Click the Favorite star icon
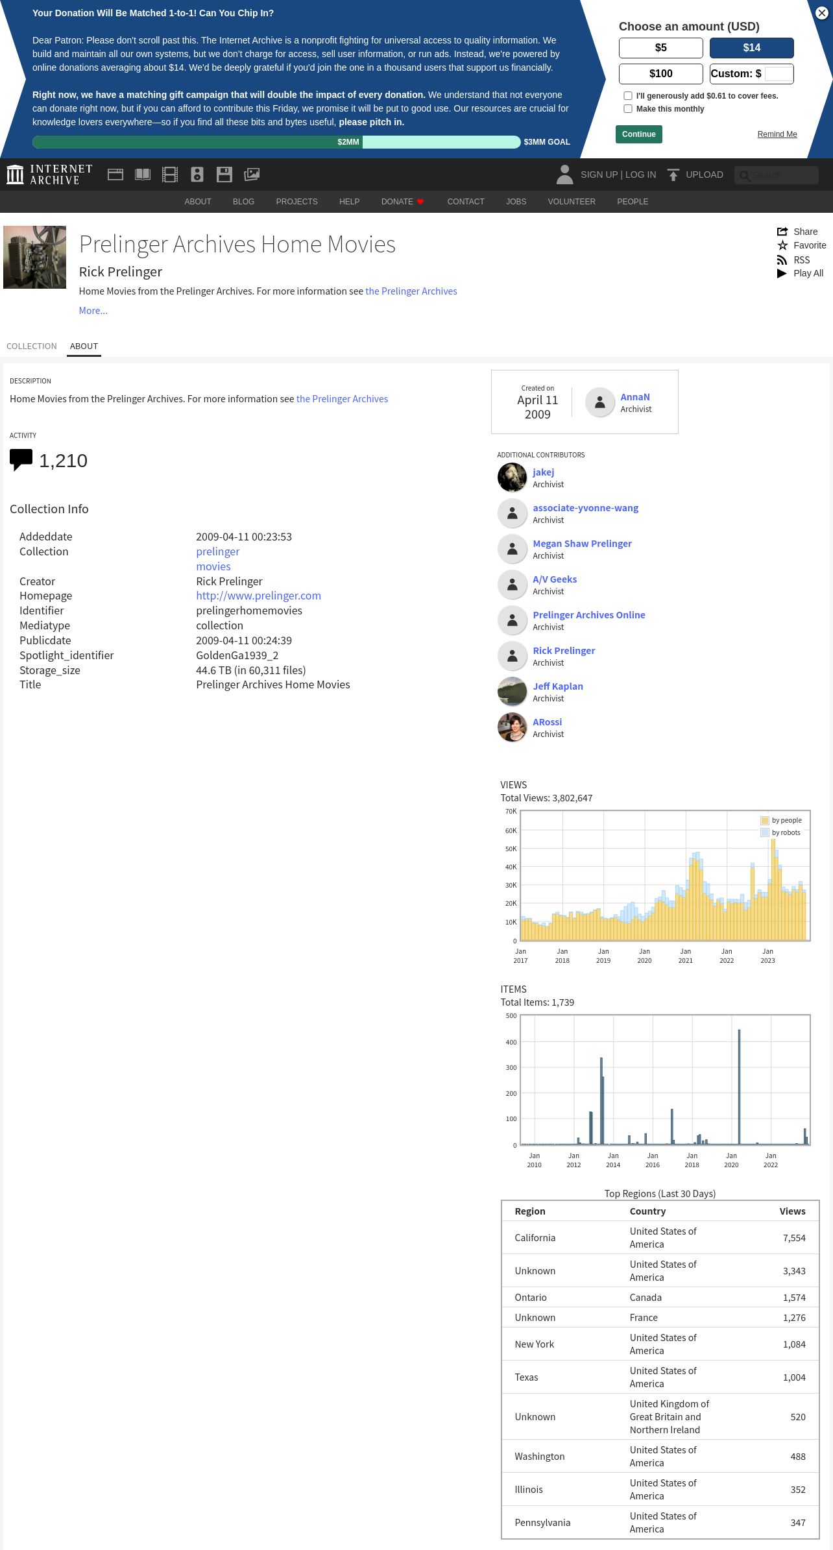The width and height of the screenshot is (833, 1550). [782, 245]
